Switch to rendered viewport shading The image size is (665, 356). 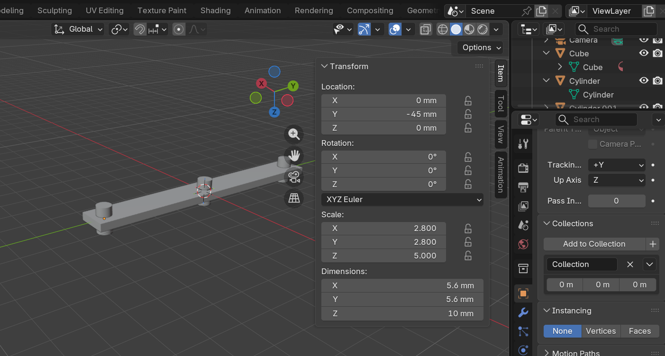pyautogui.click(x=483, y=29)
